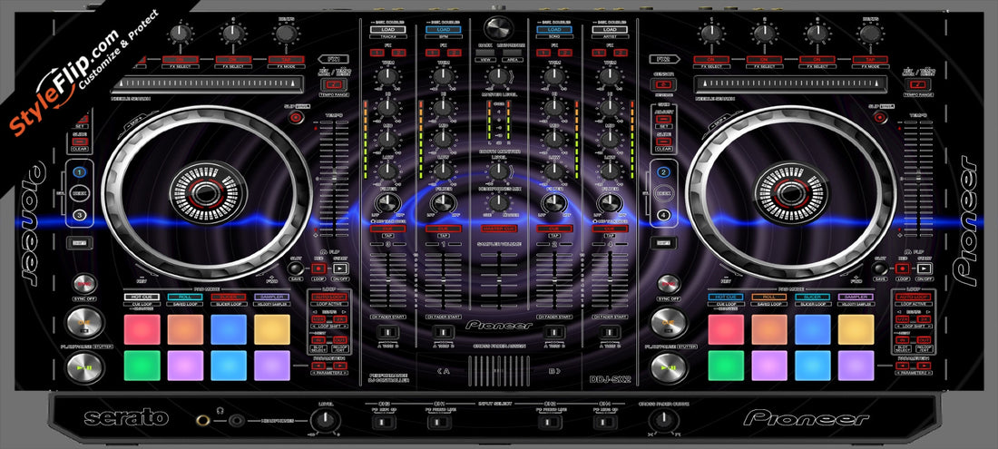Toggle channel 4 headphone CUE button
The width and height of the screenshot is (998, 449).
[x=610, y=228]
